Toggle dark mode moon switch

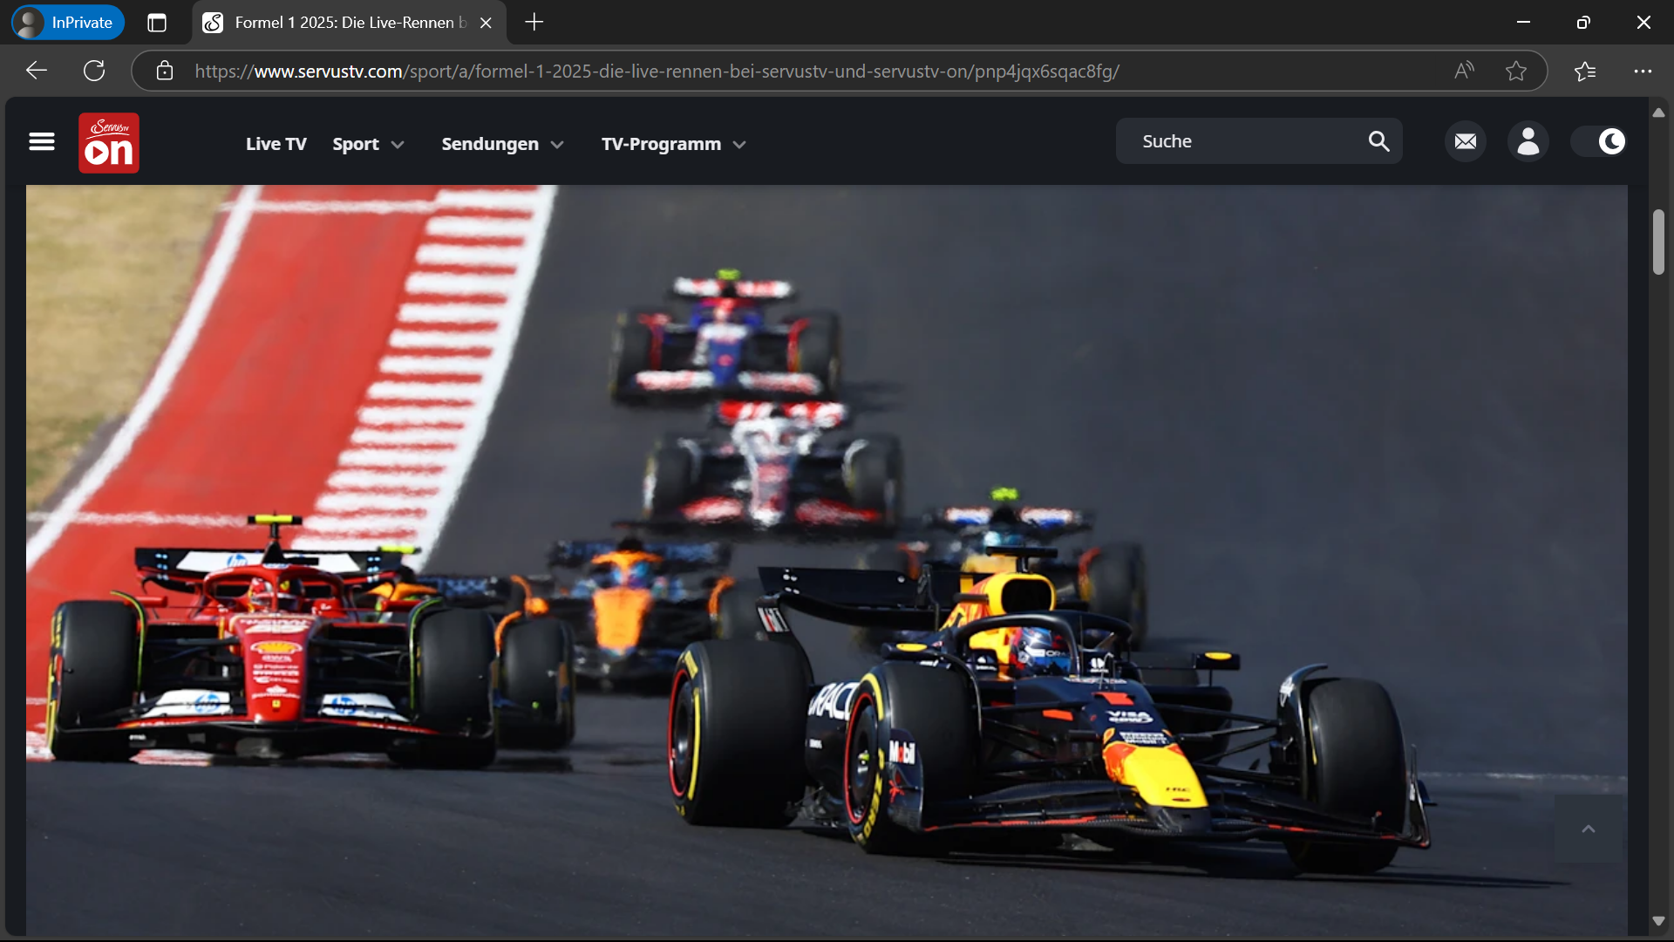coord(1599,141)
